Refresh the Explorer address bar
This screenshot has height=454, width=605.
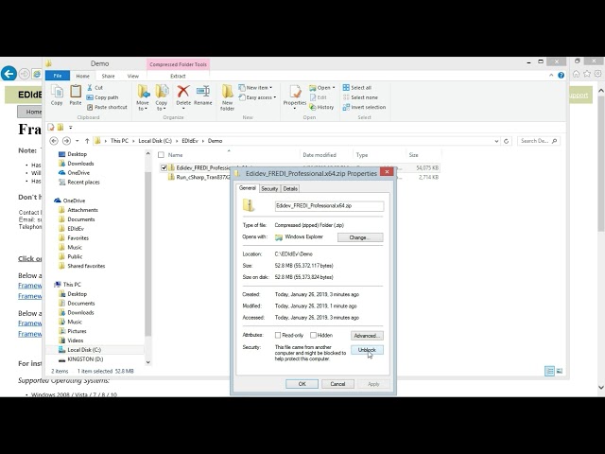(507, 141)
